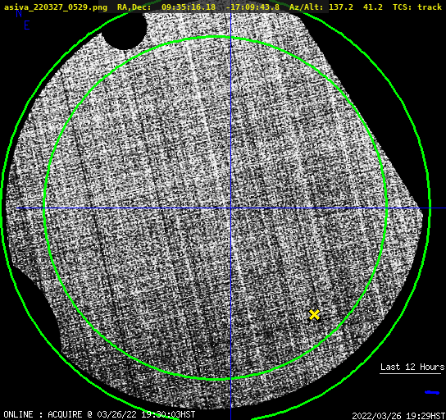446x420 pixels.
Task: Click the blue horizontal crosshair's right end
Action: pyautogui.click(x=444, y=208)
